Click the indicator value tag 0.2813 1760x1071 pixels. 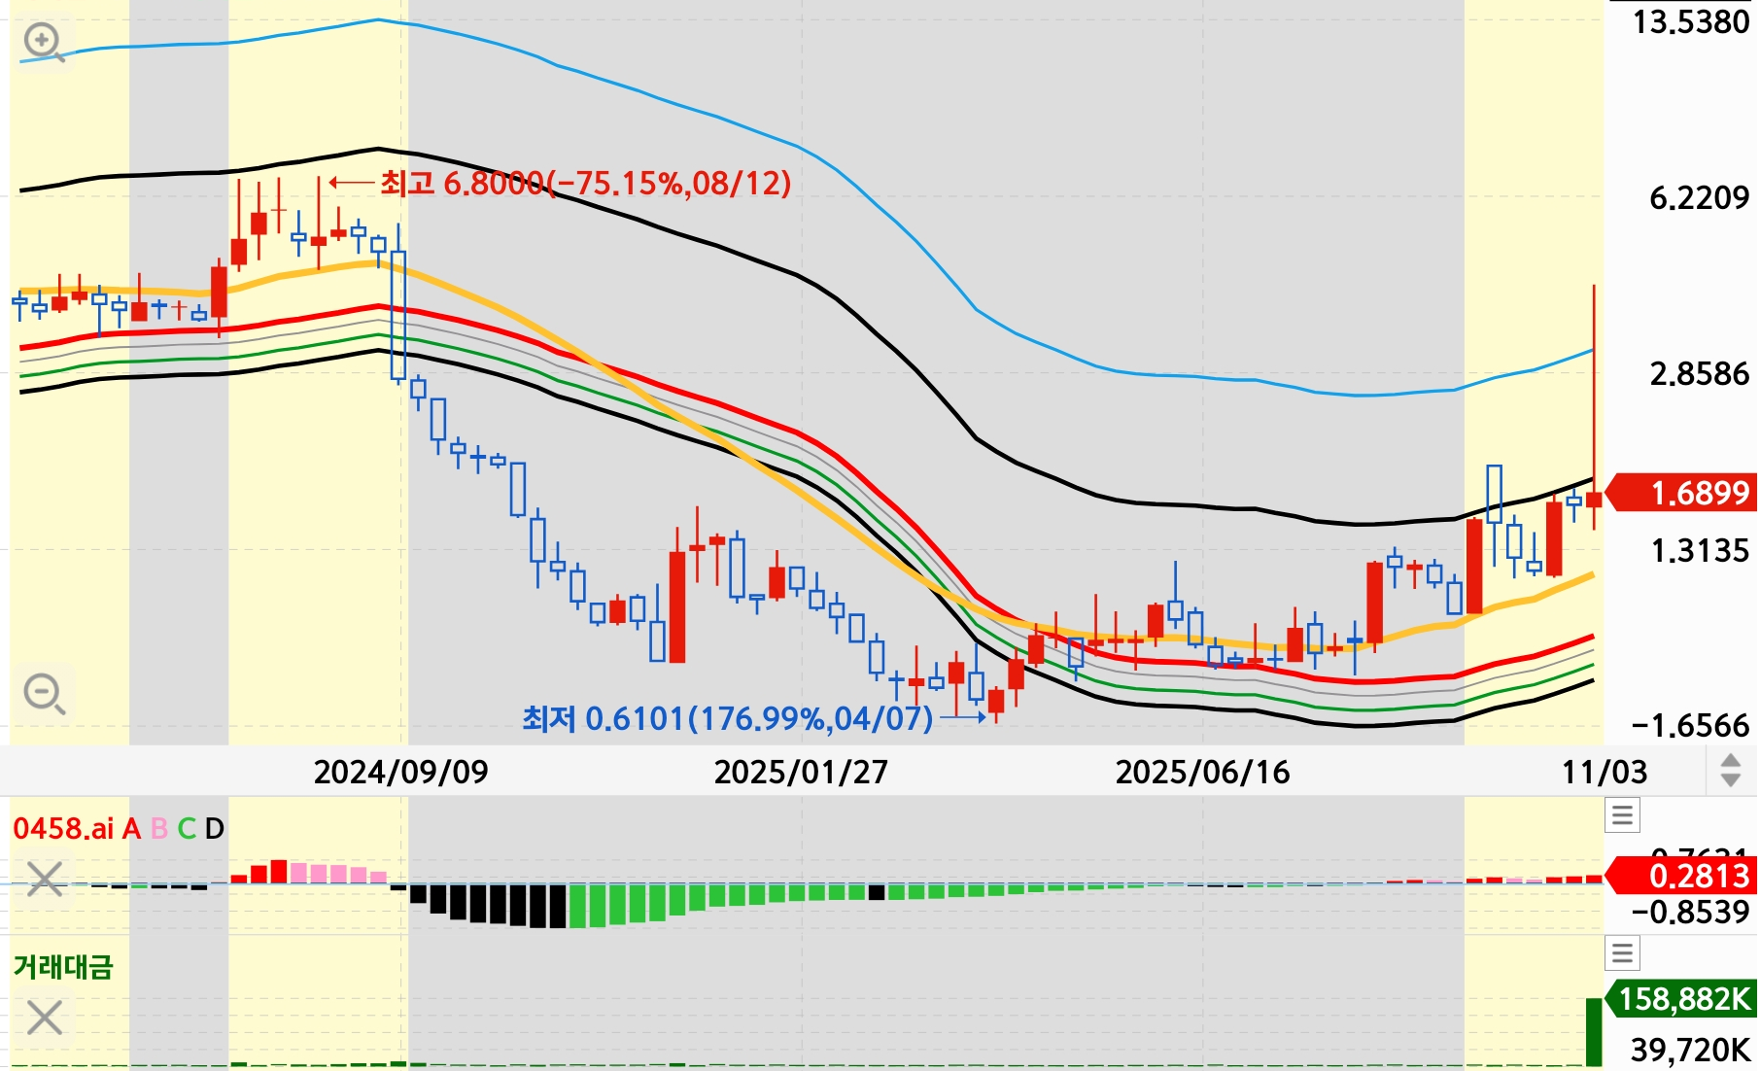pos(1682,876)
